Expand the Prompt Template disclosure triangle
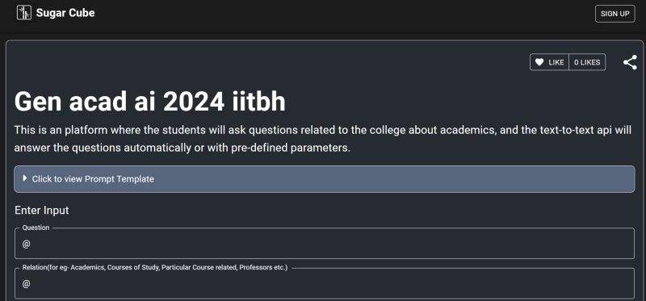The width and height of the screenshot is (646, 301). [x=25, y=178]
